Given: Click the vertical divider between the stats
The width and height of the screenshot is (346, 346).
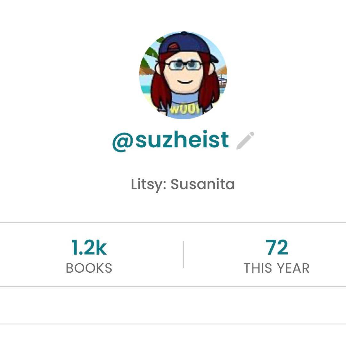Looking at the screenshot, I should click(183, 255).
